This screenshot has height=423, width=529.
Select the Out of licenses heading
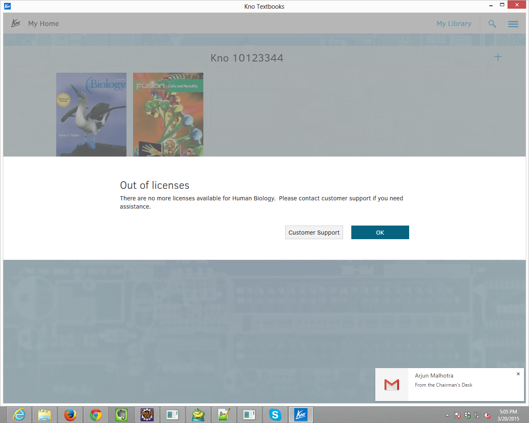pyautogui.click(x=155, y=185)
